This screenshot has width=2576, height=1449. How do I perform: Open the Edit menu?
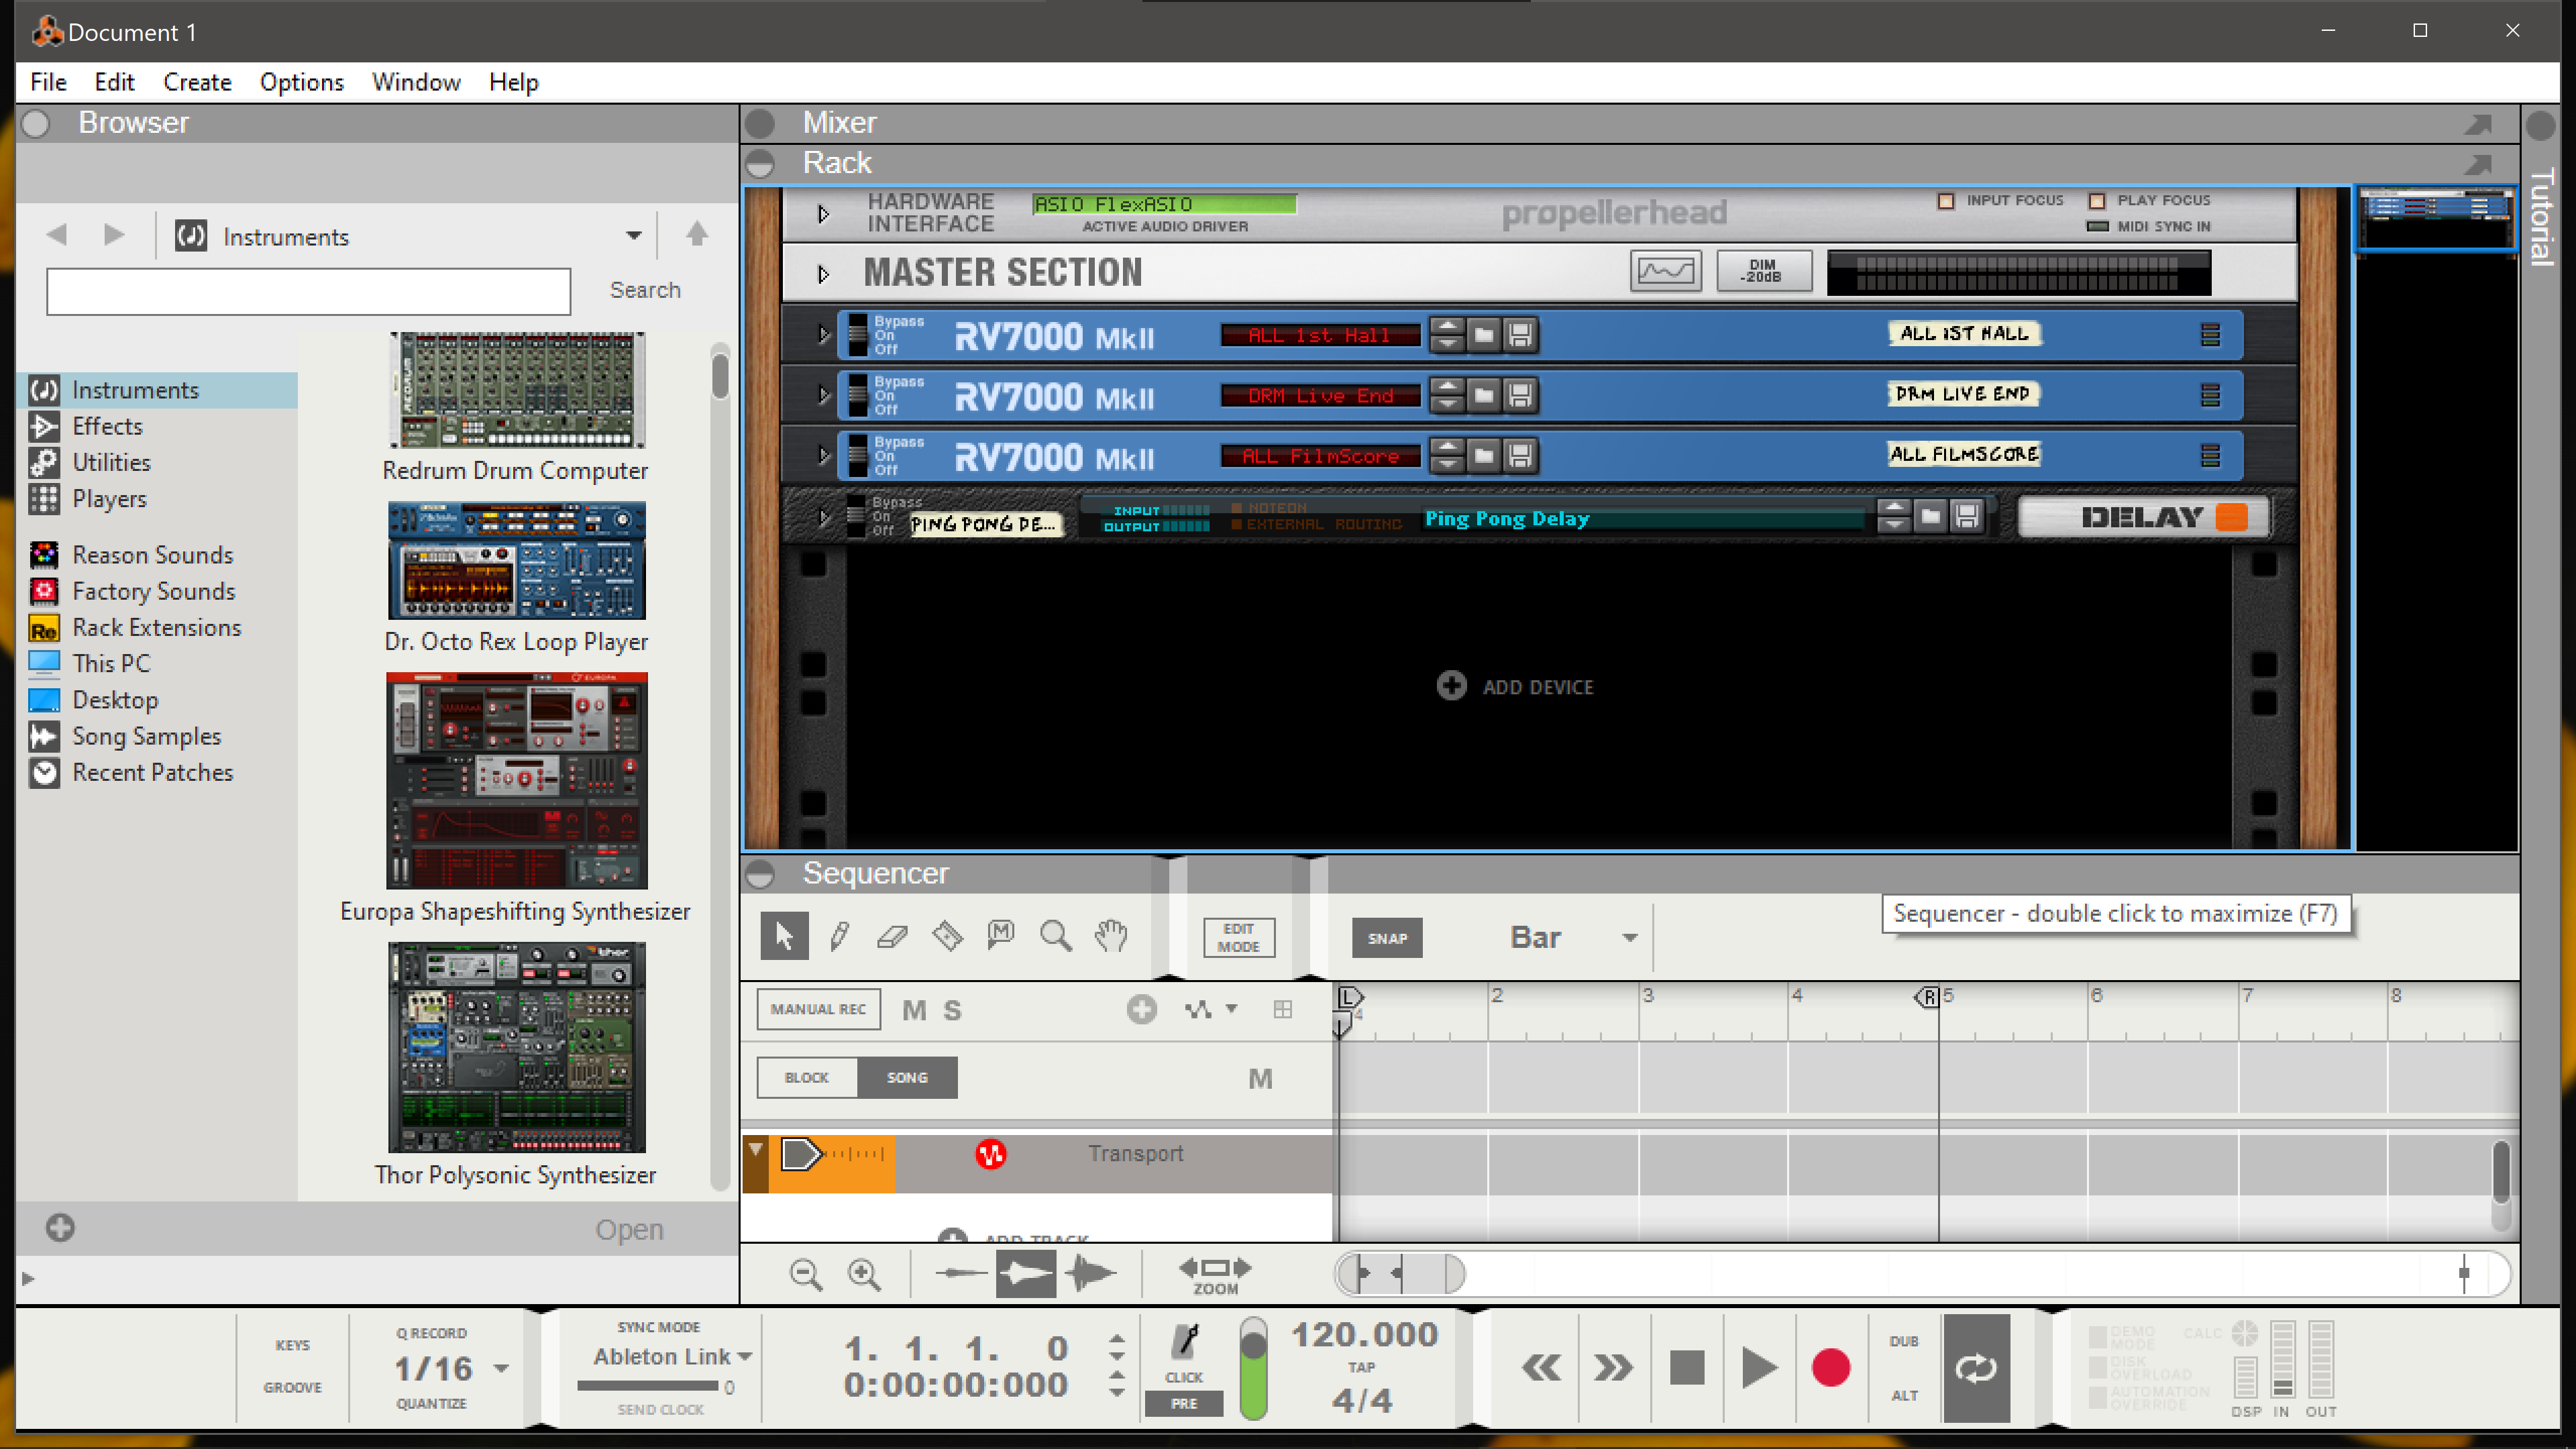(x=114, y=82)
